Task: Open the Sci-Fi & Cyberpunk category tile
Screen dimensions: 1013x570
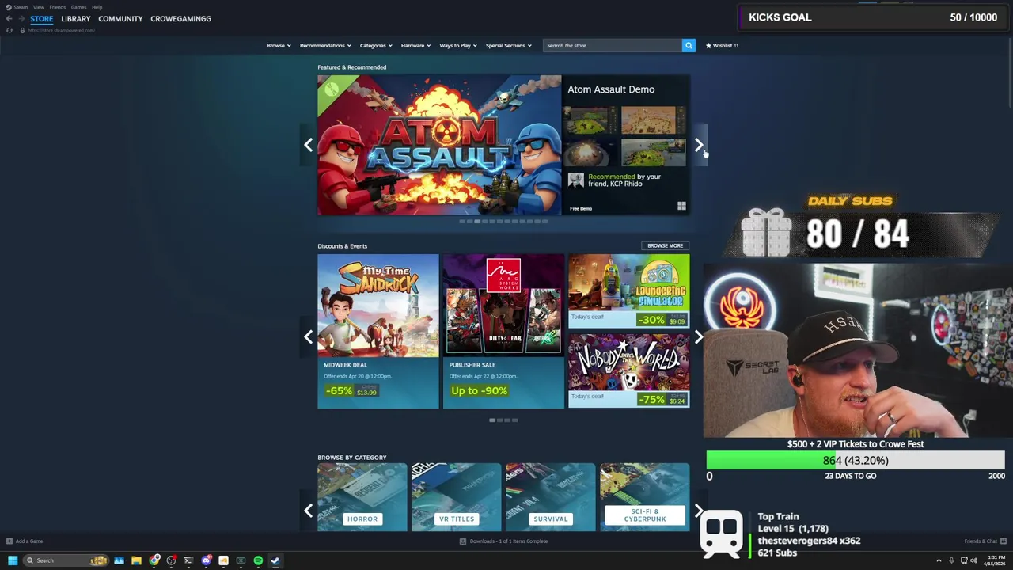Action: point(645,497)
